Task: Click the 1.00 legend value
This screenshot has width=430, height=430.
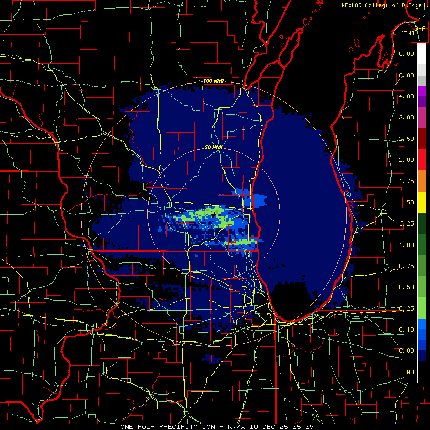Action: [x=406, y=245]
